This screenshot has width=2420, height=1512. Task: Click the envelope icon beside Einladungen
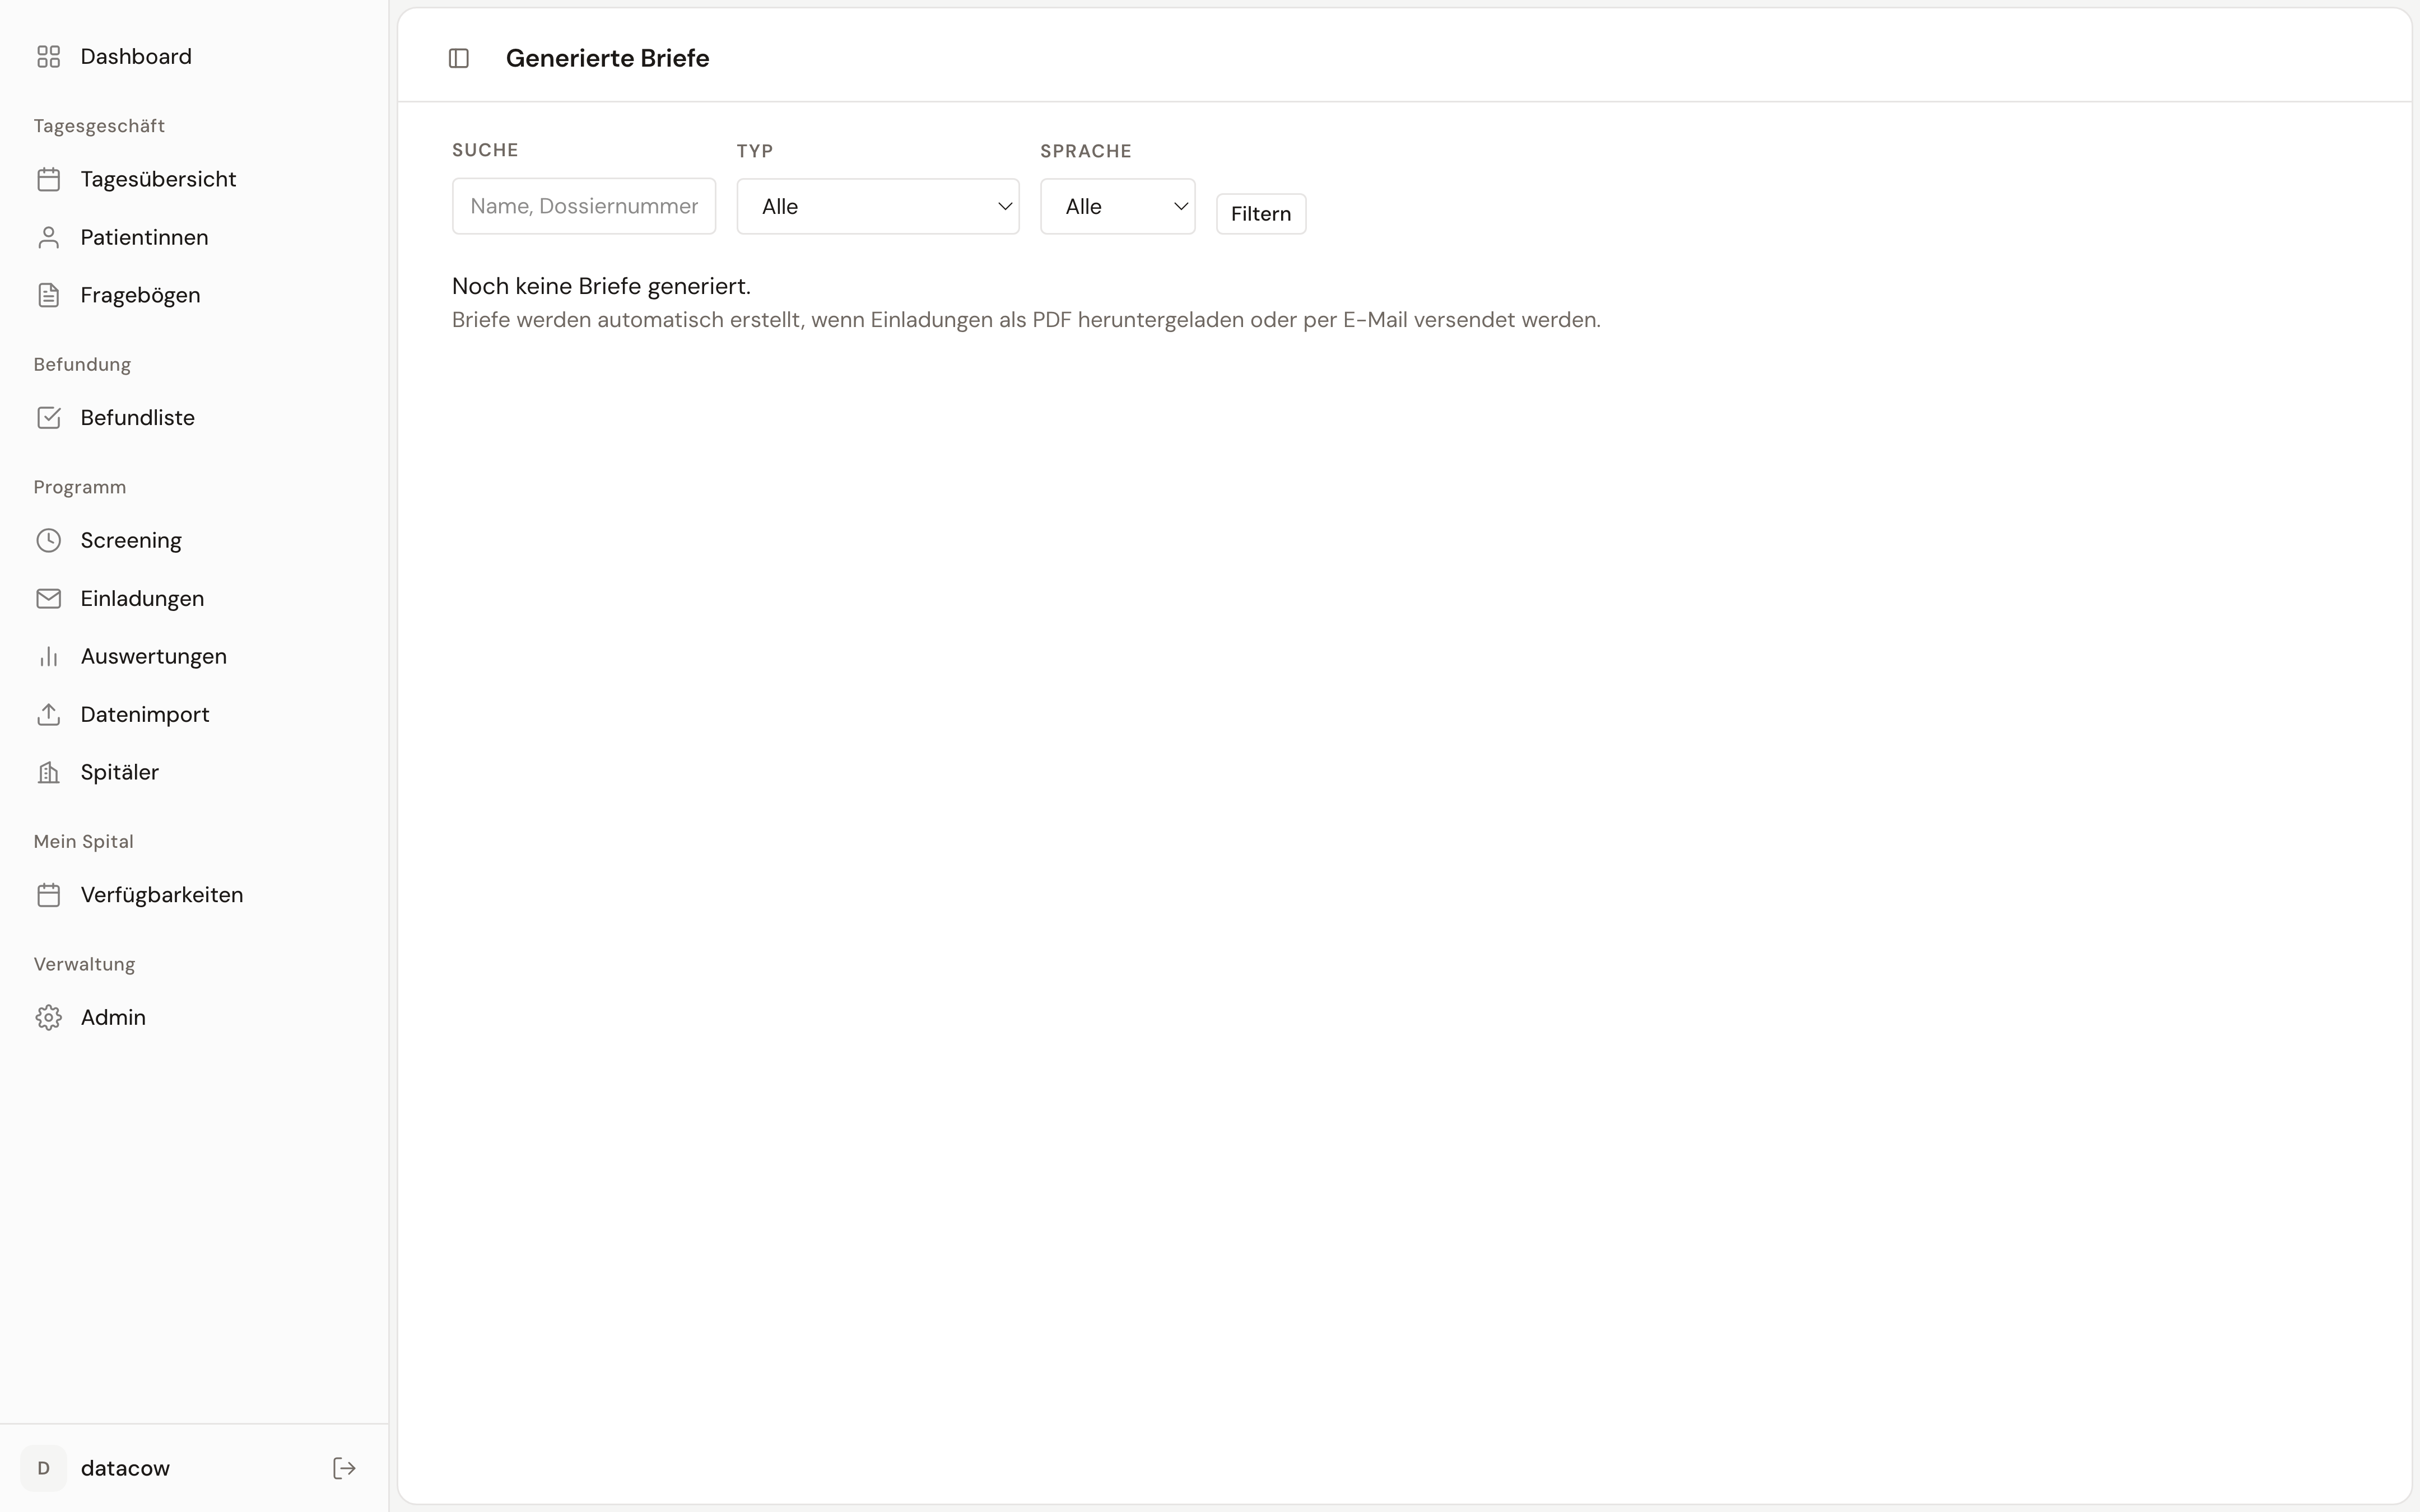point(48,599)
